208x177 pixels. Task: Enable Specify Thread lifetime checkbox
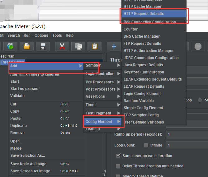tap(118, 176)
